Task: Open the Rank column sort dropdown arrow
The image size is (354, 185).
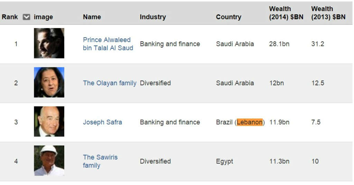Action: tap(26, 17)
